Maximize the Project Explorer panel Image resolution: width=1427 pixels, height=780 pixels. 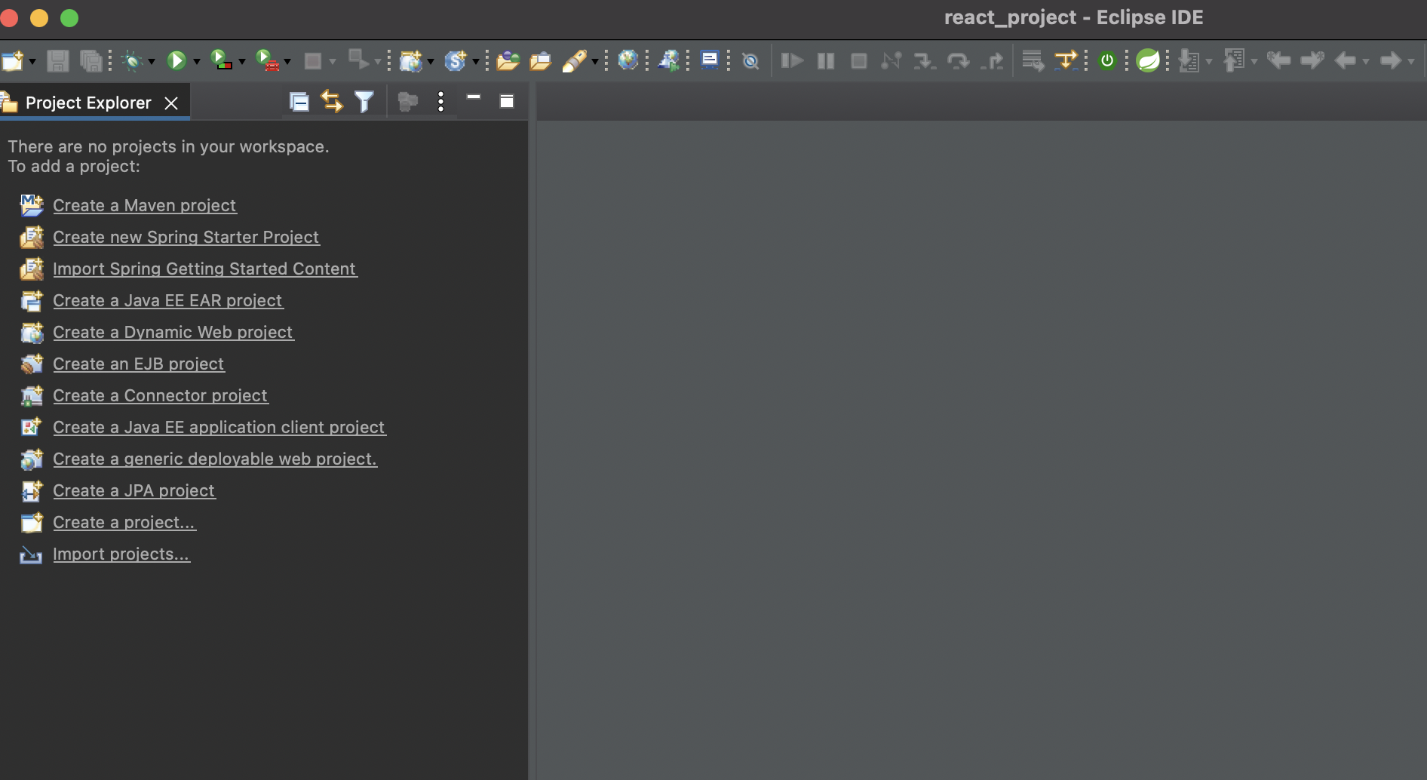click(x=507, y=101)
